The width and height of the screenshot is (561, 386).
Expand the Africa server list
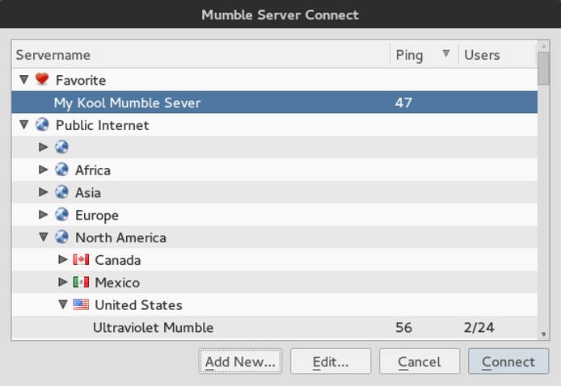[44, 170]
